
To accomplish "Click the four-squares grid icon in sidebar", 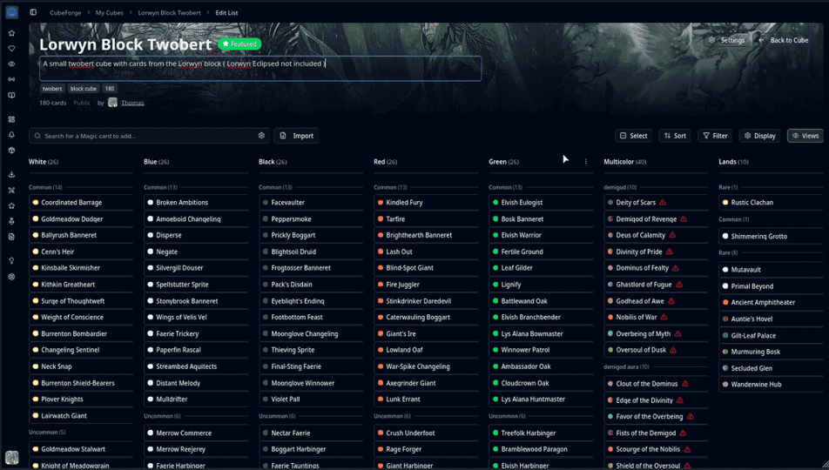I will tap(11, 119).
